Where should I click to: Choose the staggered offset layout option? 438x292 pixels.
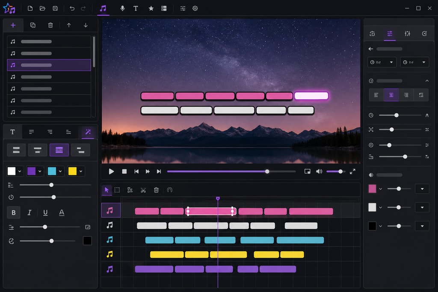[x=80, y=150]
